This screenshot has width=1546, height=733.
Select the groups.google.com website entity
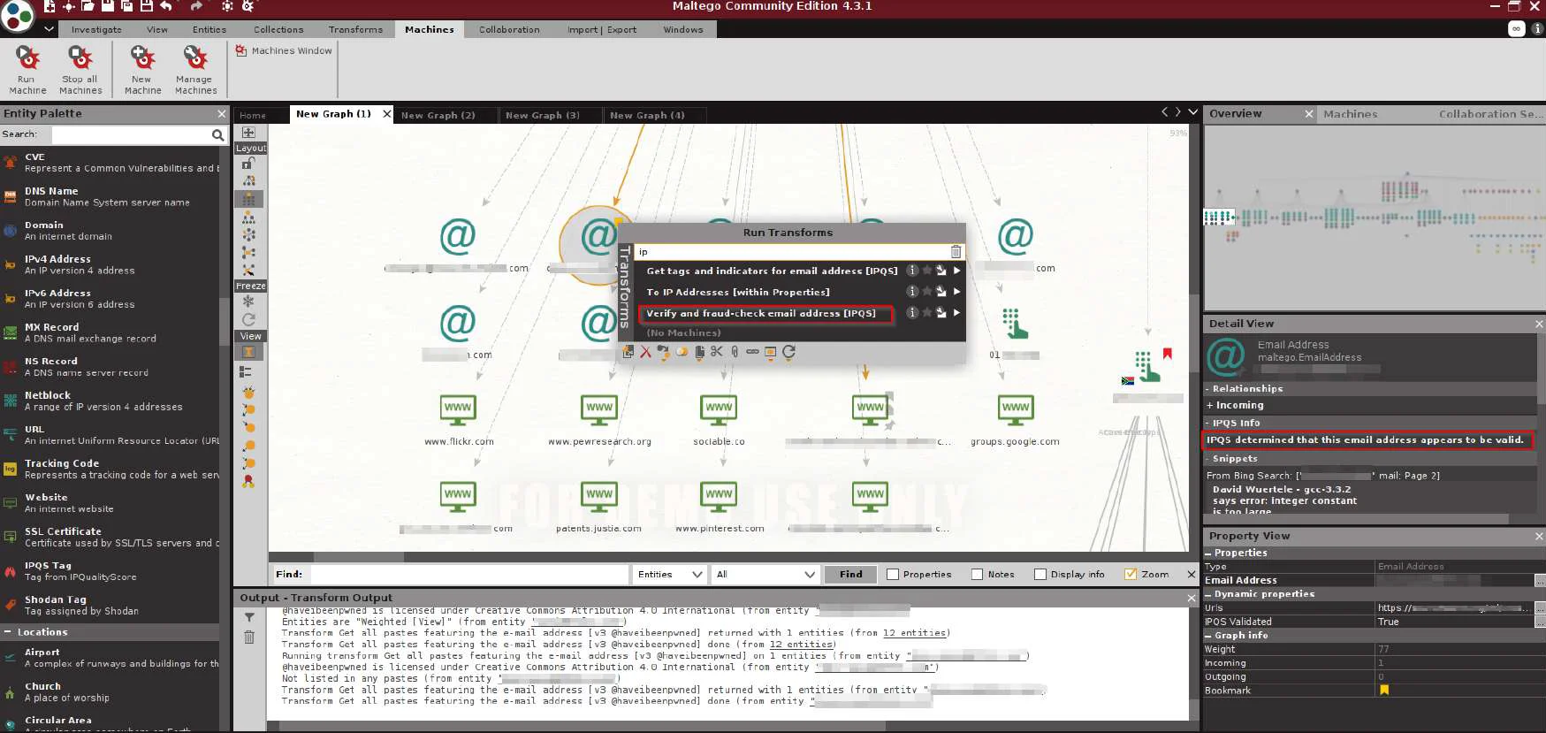(x=1015, y=419)
